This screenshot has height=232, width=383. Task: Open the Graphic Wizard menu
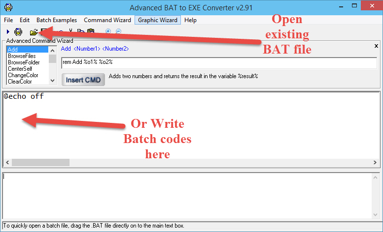(x=158, y=20)
